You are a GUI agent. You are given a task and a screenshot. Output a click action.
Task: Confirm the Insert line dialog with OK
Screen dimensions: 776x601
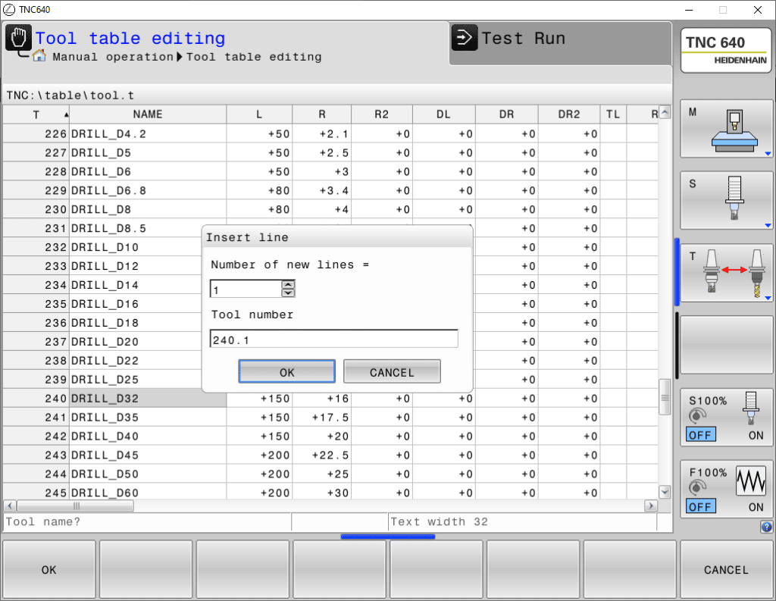click(286, 371)
